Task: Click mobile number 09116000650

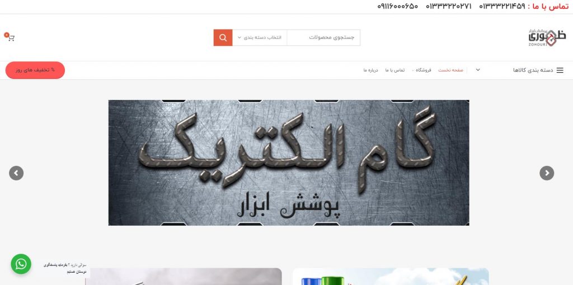Action: pyautogui.click(x=398, y=7)
